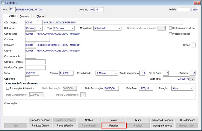
Task: Open the Modalidade dropdown showing Antecipado
Action: (x=107, y=28)
